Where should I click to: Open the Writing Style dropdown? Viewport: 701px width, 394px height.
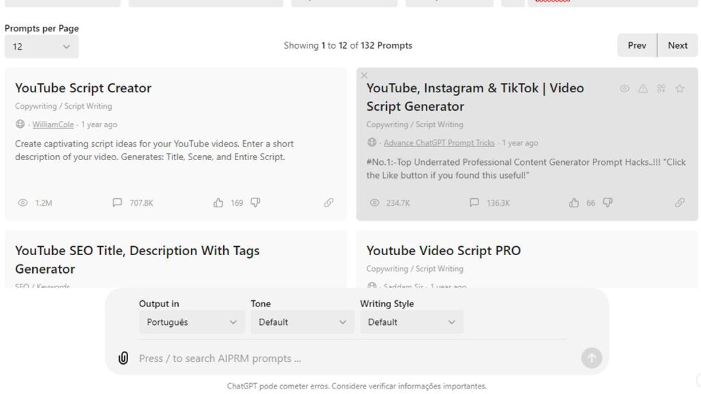click(411, 322)
